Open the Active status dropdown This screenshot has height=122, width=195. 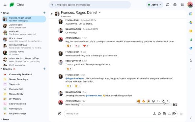click(154, 5)
